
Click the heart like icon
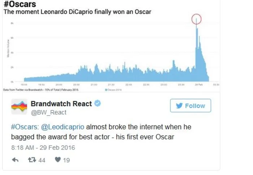[58, 159]
